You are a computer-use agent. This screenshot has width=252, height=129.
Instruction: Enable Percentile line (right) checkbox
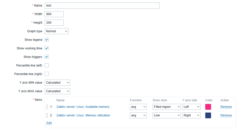[x=47, y=74]
